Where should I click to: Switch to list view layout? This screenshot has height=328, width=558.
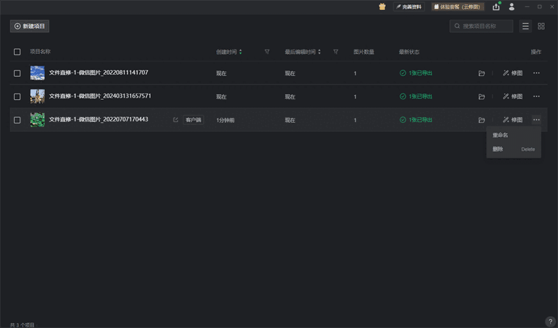pyautogui.click(x=526, y=27)
